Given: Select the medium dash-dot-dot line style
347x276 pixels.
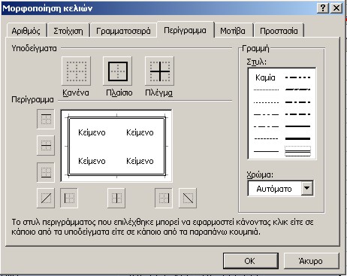Looking at the screenshot, I should point(297,77).
